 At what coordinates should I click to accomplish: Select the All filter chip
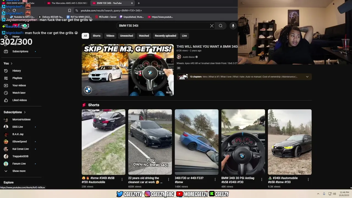pos(85,36)
